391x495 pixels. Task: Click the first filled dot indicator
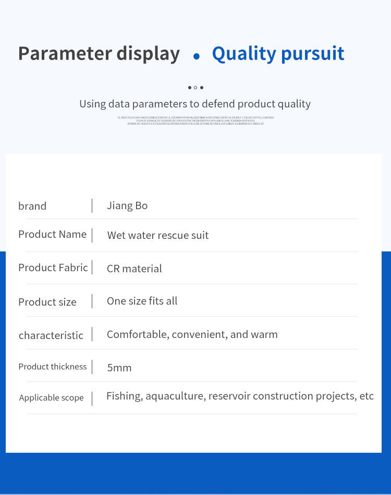(190, 88)
